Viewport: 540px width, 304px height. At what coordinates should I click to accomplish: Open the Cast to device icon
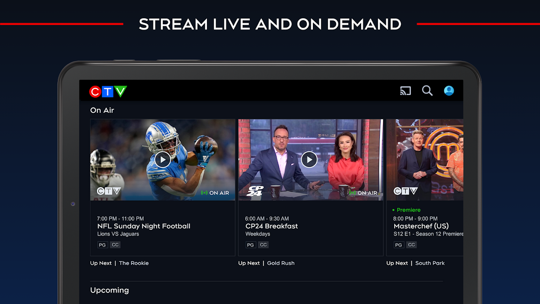click(x=405, y=91)
